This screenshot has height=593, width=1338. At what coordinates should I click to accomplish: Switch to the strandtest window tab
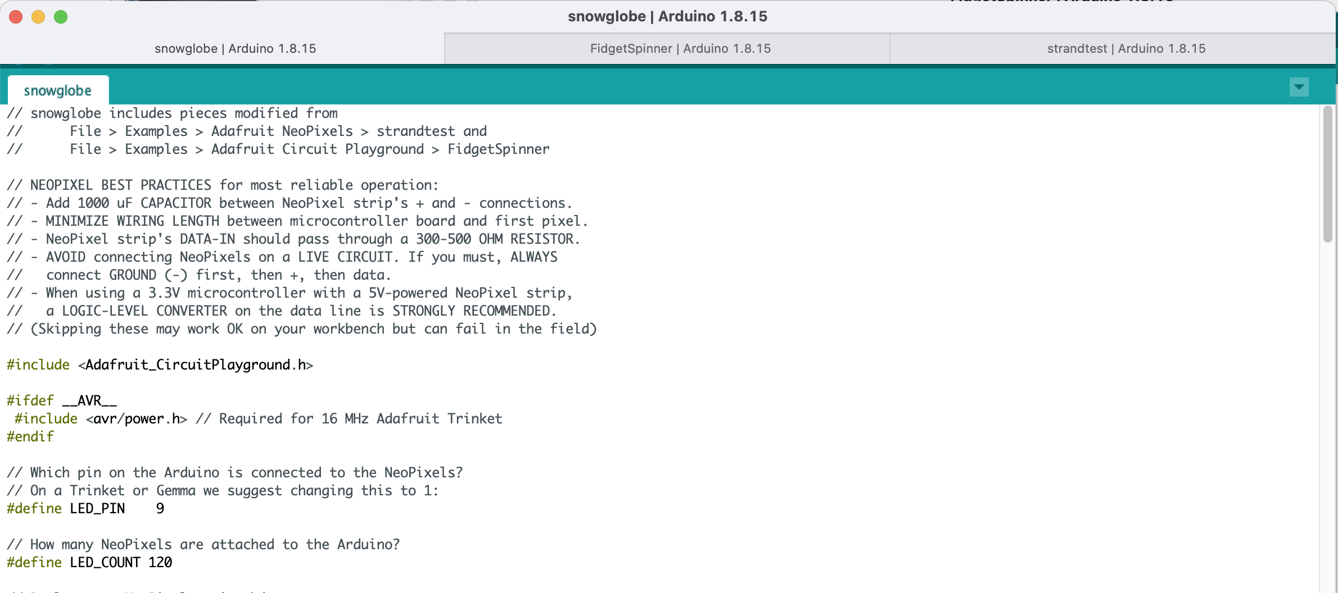coord(1126,49)
